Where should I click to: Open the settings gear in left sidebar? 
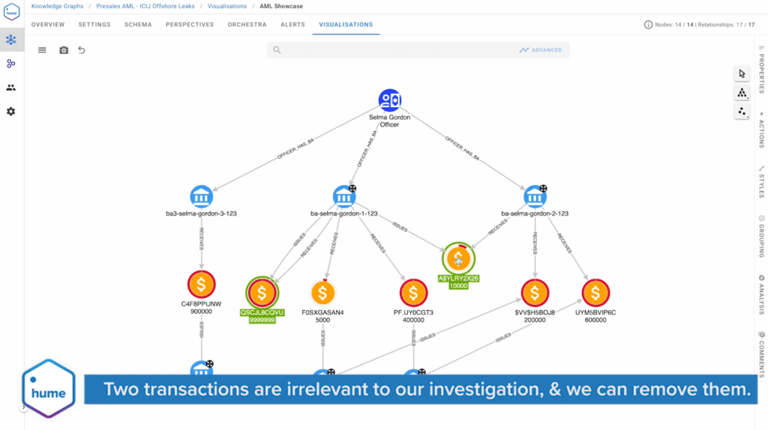(x=10, y=112)
